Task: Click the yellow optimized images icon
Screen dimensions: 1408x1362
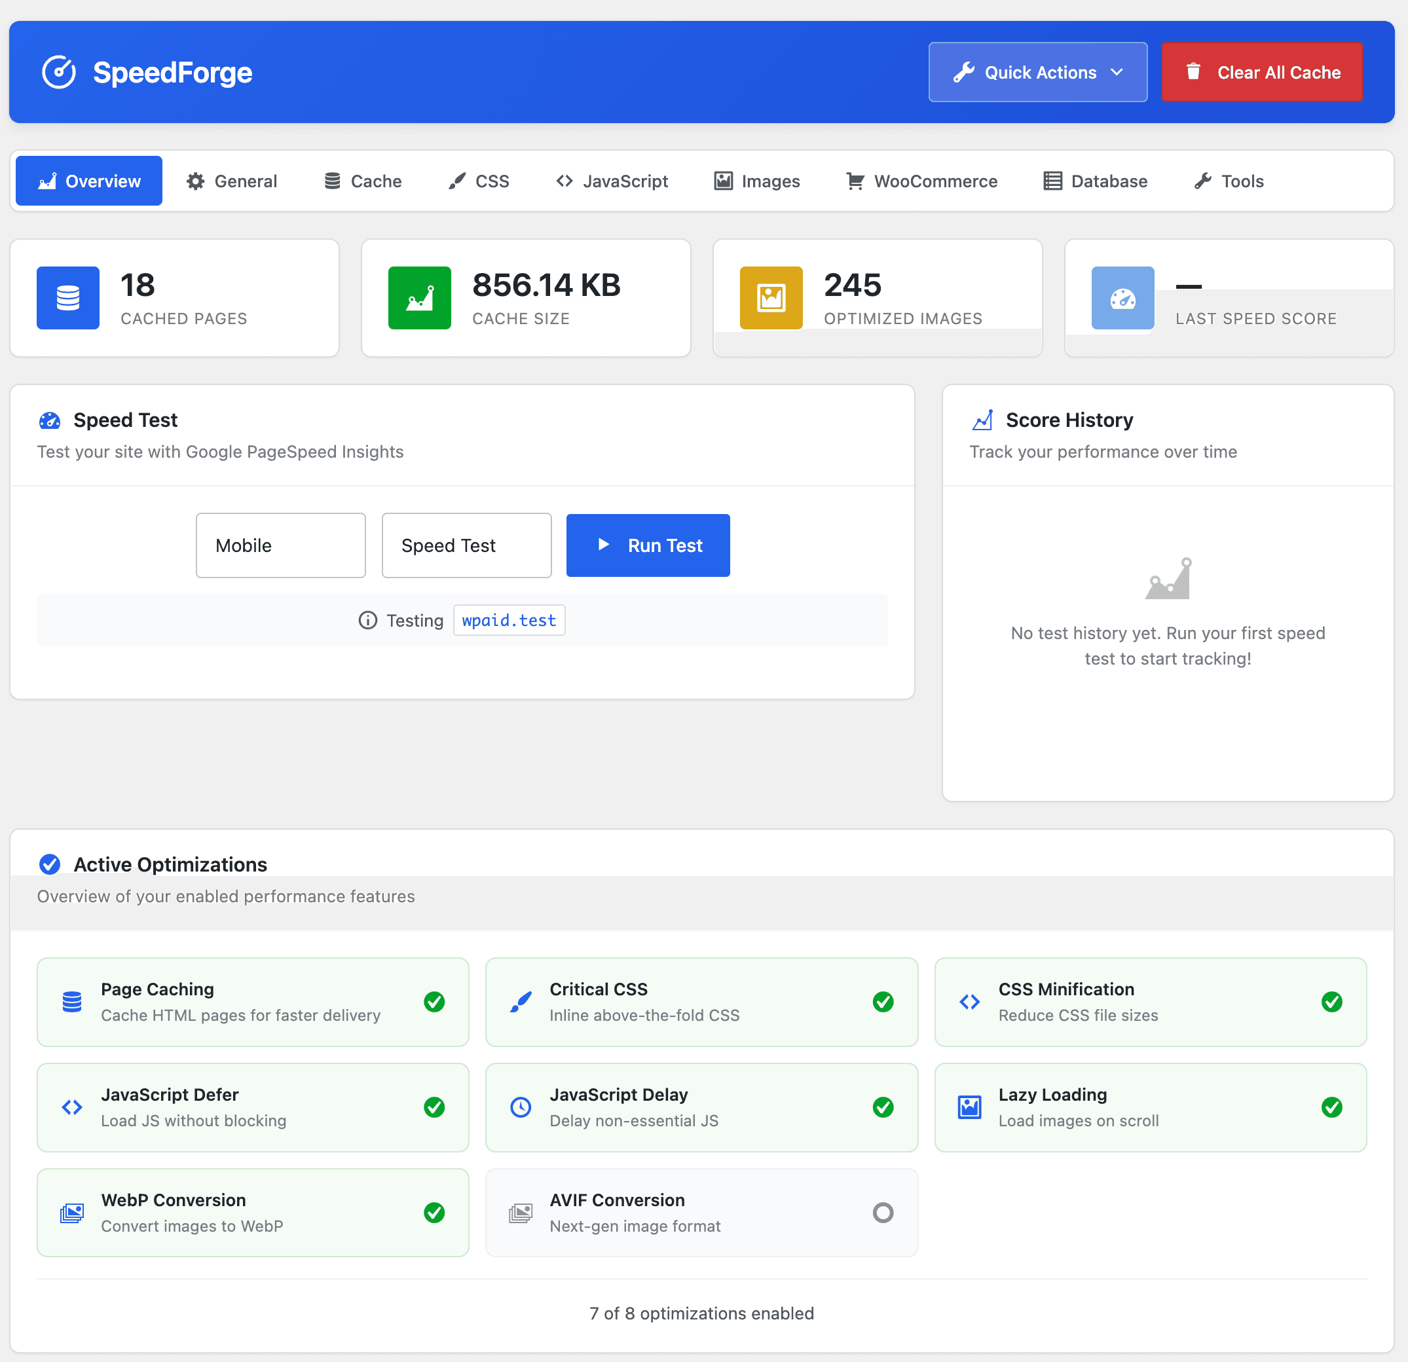Action: (771, 297)
